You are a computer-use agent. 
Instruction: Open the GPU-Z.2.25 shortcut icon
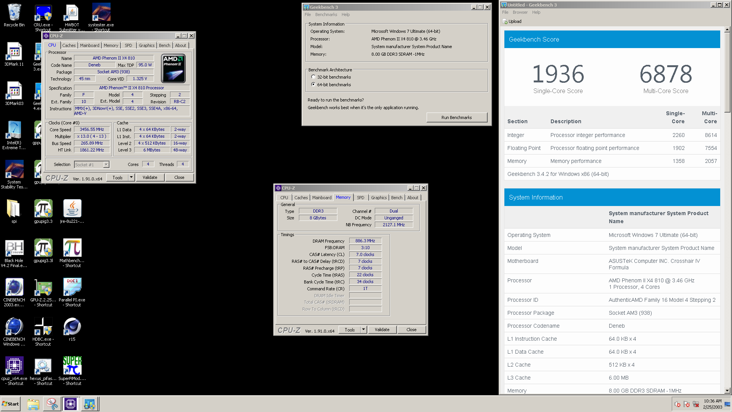(43, 292)
